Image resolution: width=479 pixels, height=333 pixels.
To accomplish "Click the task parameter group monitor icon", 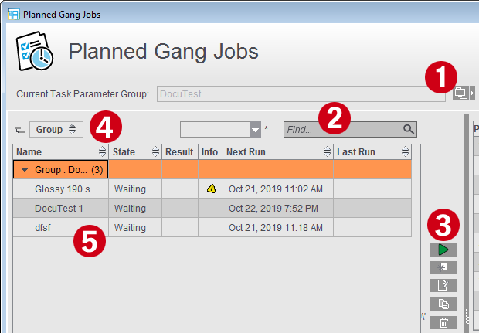I will click(x=460, y=93).
